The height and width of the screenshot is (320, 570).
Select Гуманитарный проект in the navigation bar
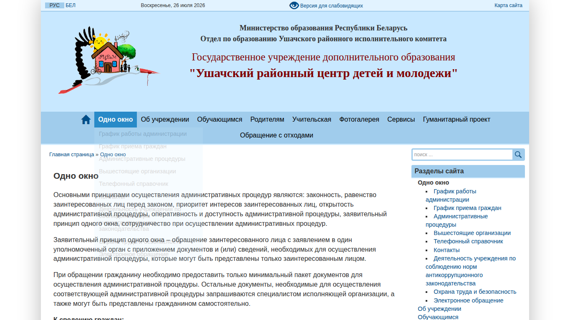click(x=457, y=120)
